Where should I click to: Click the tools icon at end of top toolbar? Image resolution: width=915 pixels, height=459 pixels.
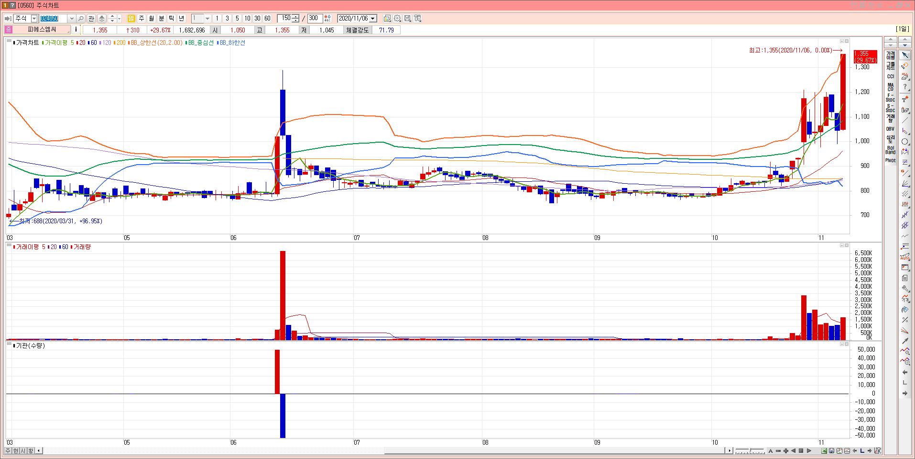pyautogui.click(x=417, y=18)
